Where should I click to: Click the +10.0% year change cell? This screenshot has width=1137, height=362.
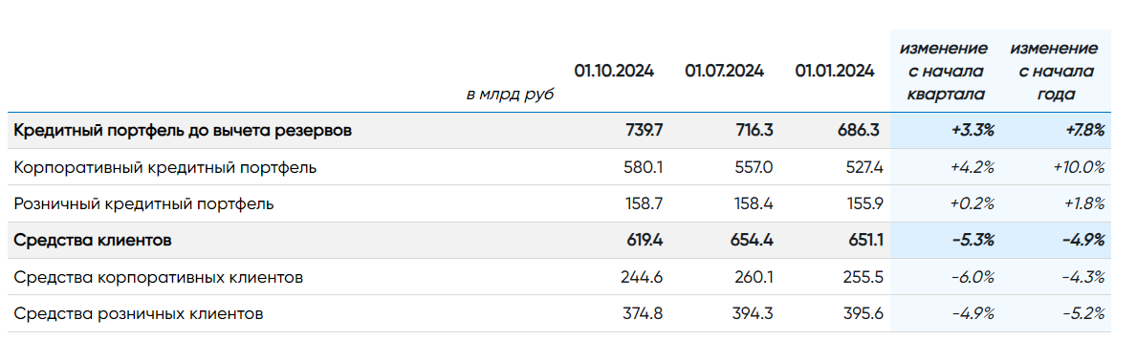(x=1078, y=168)
